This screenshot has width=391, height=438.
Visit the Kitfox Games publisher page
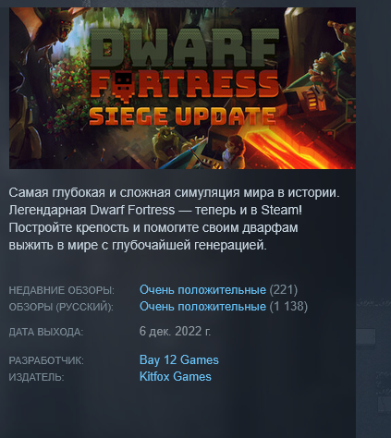pyautogui.click(x=176, y=376)
